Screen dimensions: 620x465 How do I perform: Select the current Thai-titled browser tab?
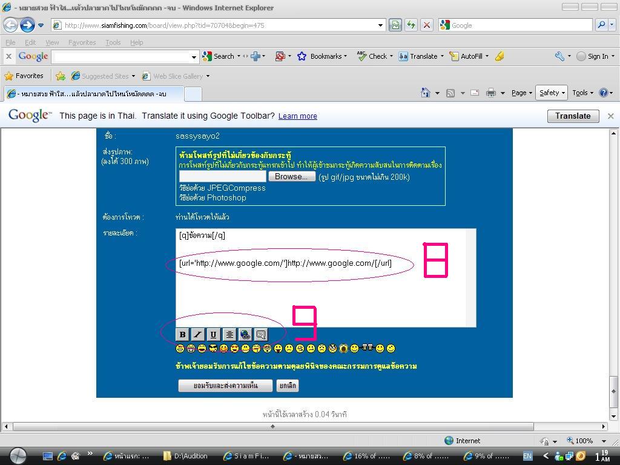click(x=93, y=94)
